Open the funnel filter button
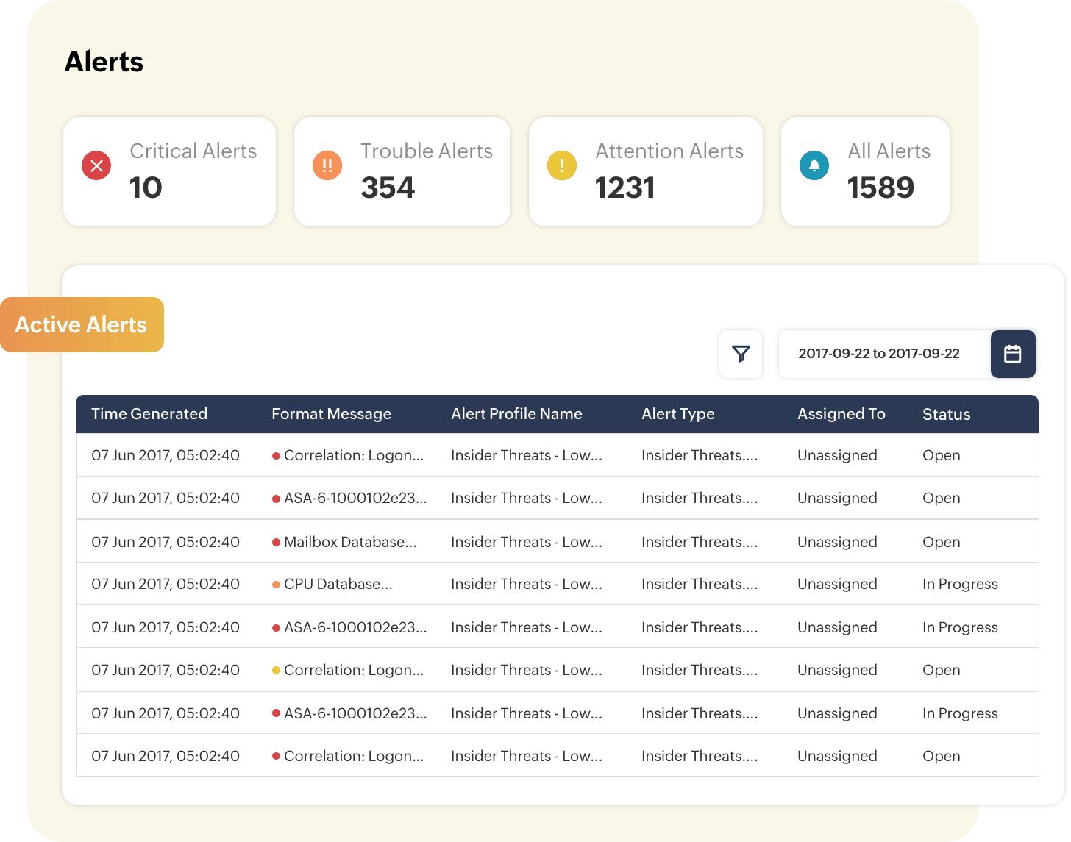This screenshot has width=1071, height=842. coord(741,354)
